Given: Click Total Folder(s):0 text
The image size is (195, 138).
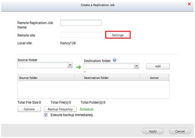Looking at the screenshot, I should click(93, 102).
